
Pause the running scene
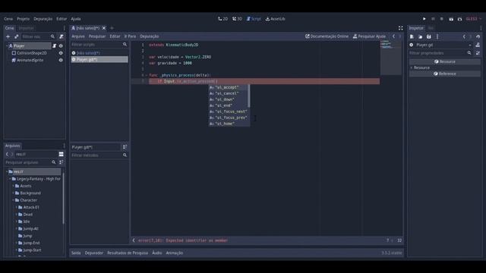[433, 19]
